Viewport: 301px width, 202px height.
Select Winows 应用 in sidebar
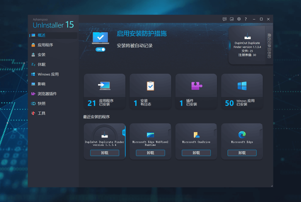(53, 74)
